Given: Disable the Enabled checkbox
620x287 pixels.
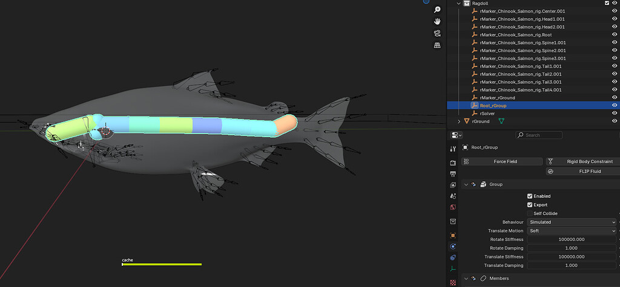Looking at the screenshot, I should (530, 196).
